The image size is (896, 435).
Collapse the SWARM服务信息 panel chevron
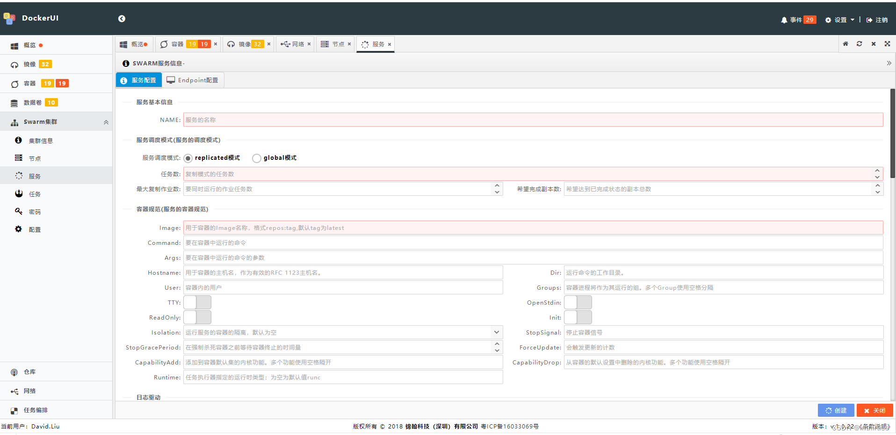pos(889,63)
